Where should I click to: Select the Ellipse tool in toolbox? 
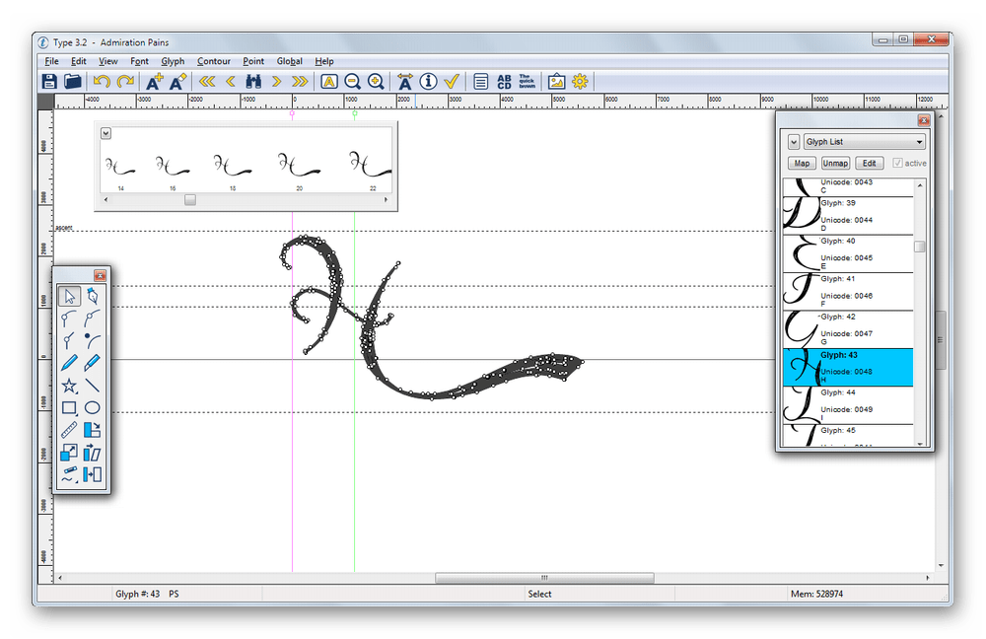point(93,407)
